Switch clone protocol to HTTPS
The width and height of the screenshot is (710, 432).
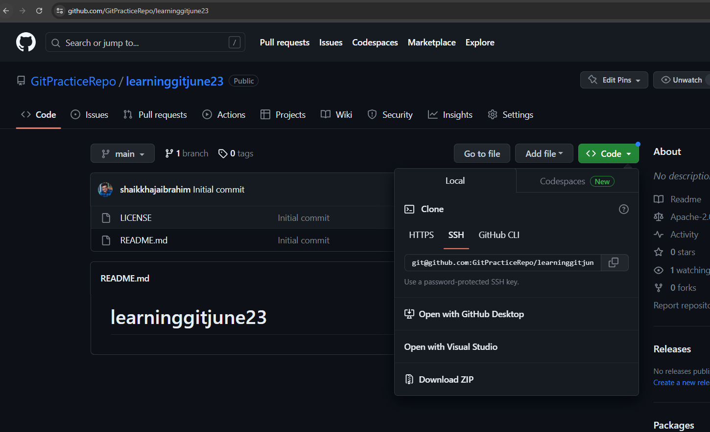click(x=421, y=235)
